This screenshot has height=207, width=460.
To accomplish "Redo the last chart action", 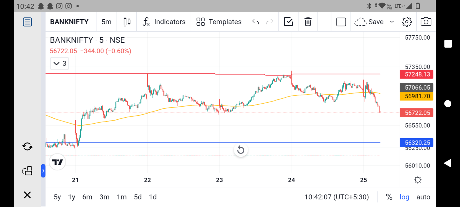I will coord(269,22).
